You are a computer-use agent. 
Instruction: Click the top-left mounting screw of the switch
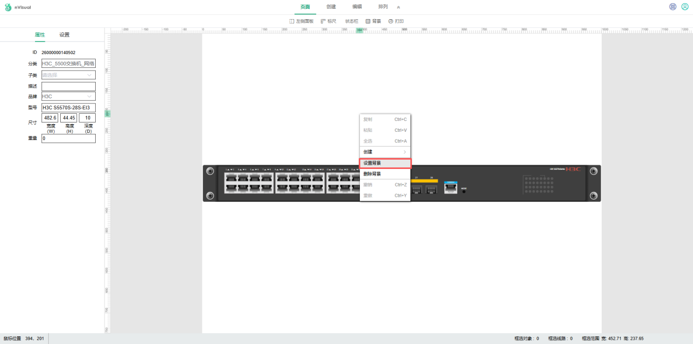(x=209, y=171)
